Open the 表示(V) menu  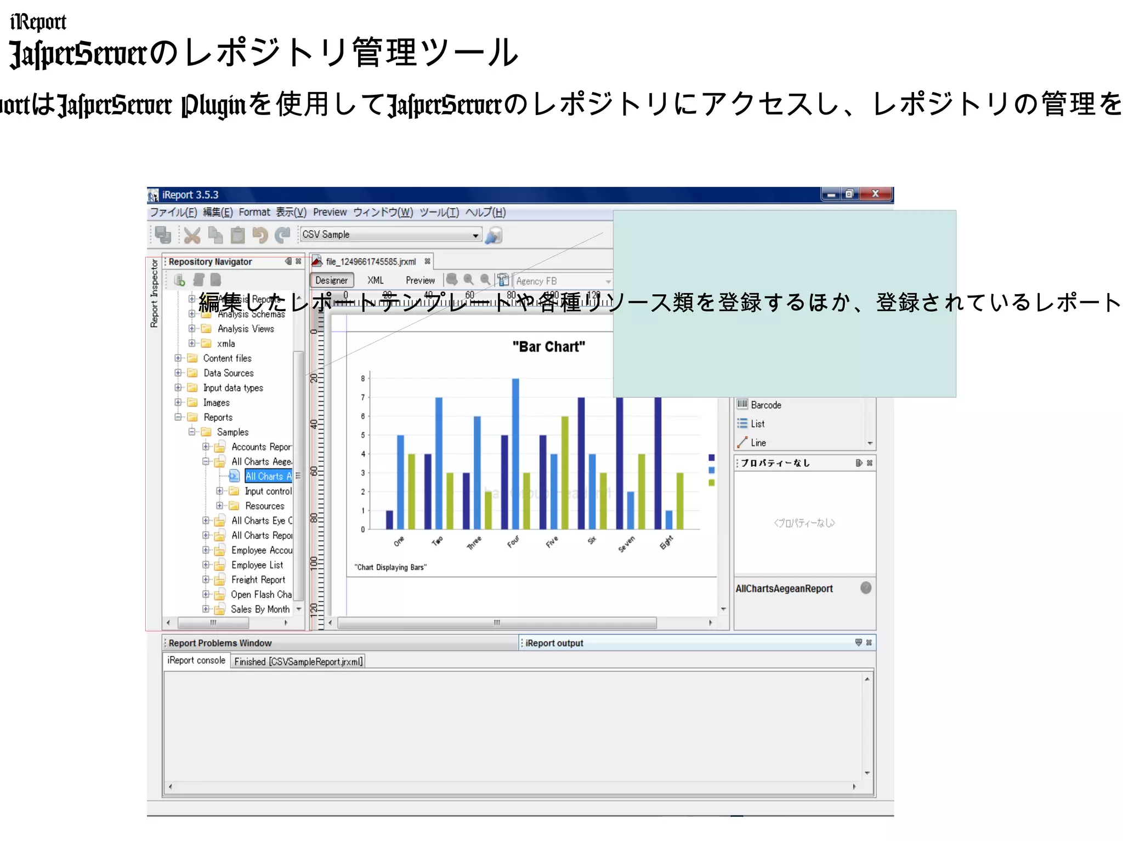pyautogui.click(x=291, y=212)
